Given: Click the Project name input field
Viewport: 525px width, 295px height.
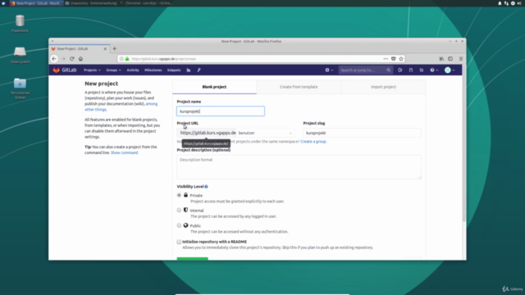Looking at the screenshot, I should 221,111.
